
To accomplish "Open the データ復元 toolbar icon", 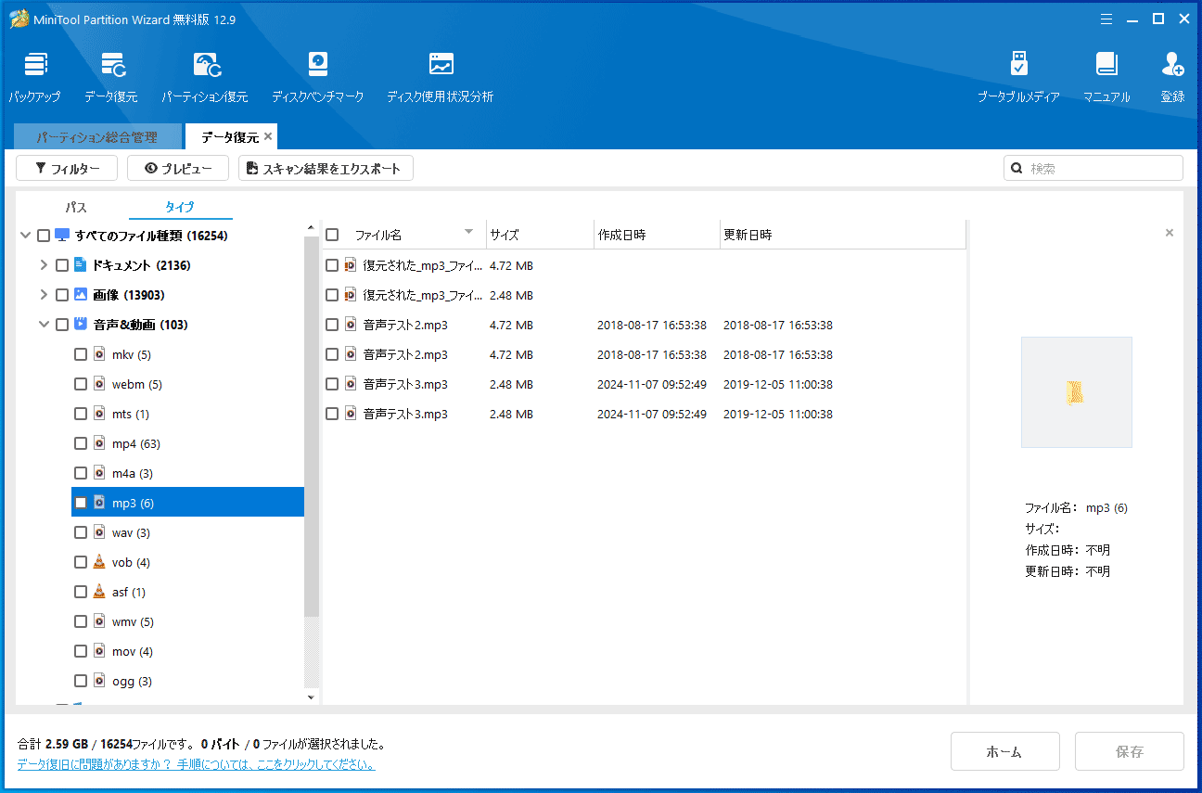I will pyautogui.click(x=111, y=75).
